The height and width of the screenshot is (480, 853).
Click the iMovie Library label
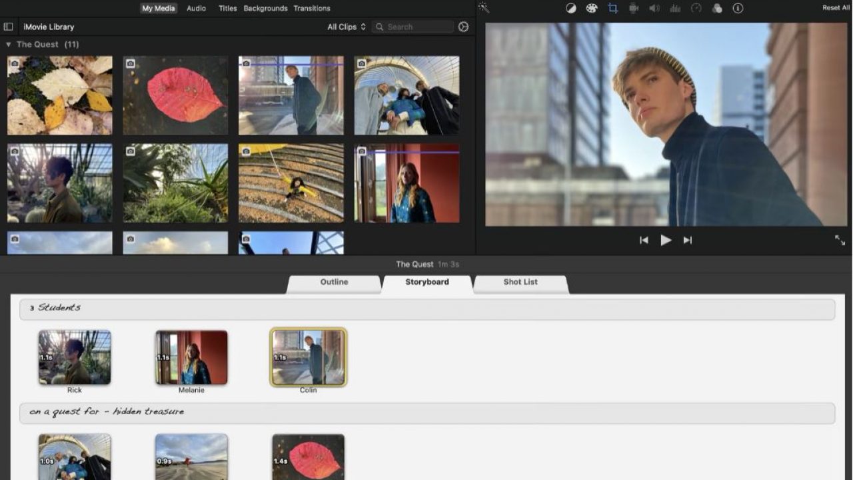[49, 27]
